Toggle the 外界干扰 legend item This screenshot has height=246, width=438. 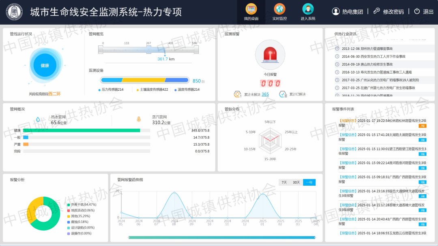(83, 205)
